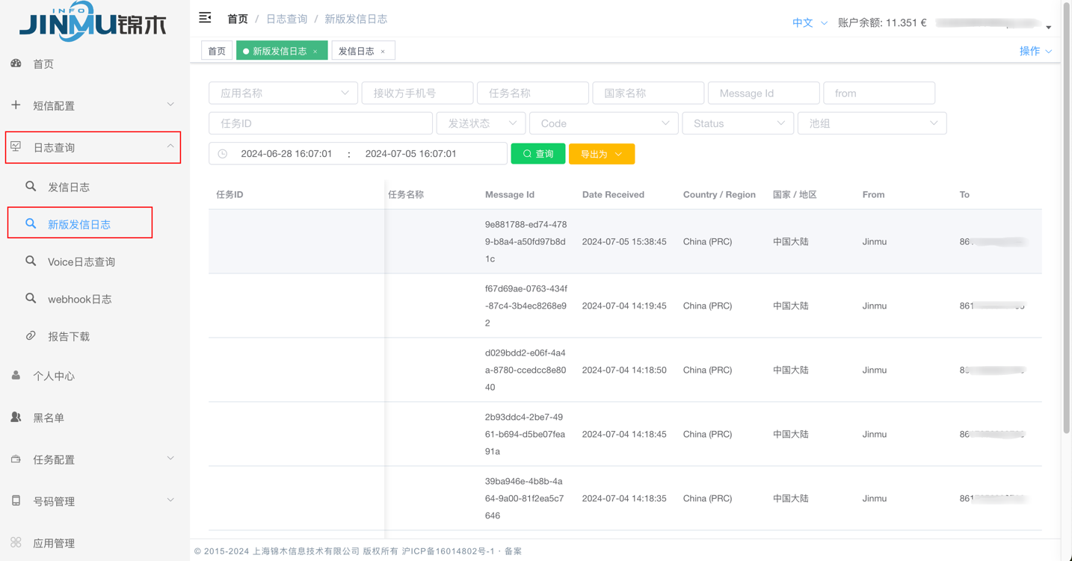The height and width of the screenshot is (561, 1072).
Task: Click the search icon beside 新版发信日志
Action: tap(31, 223)
